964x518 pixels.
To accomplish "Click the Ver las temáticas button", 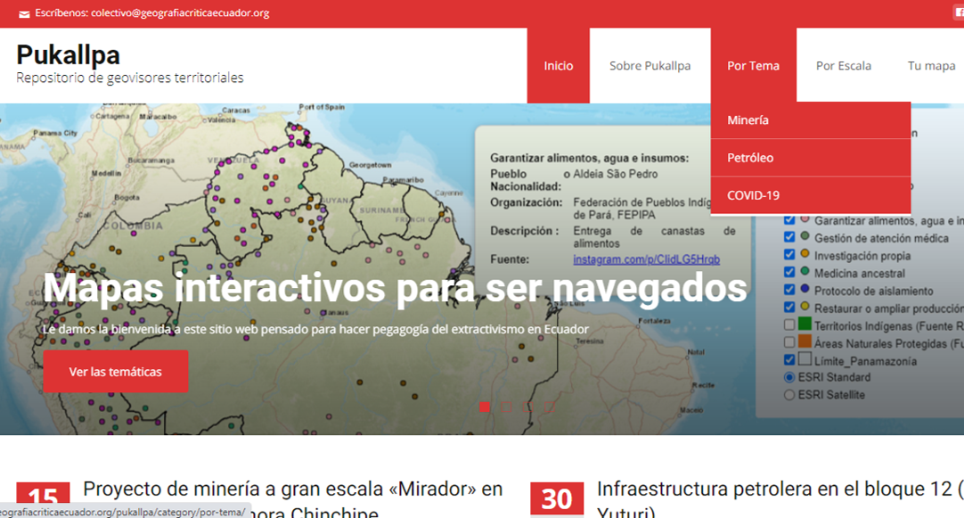I will (115, 372).
